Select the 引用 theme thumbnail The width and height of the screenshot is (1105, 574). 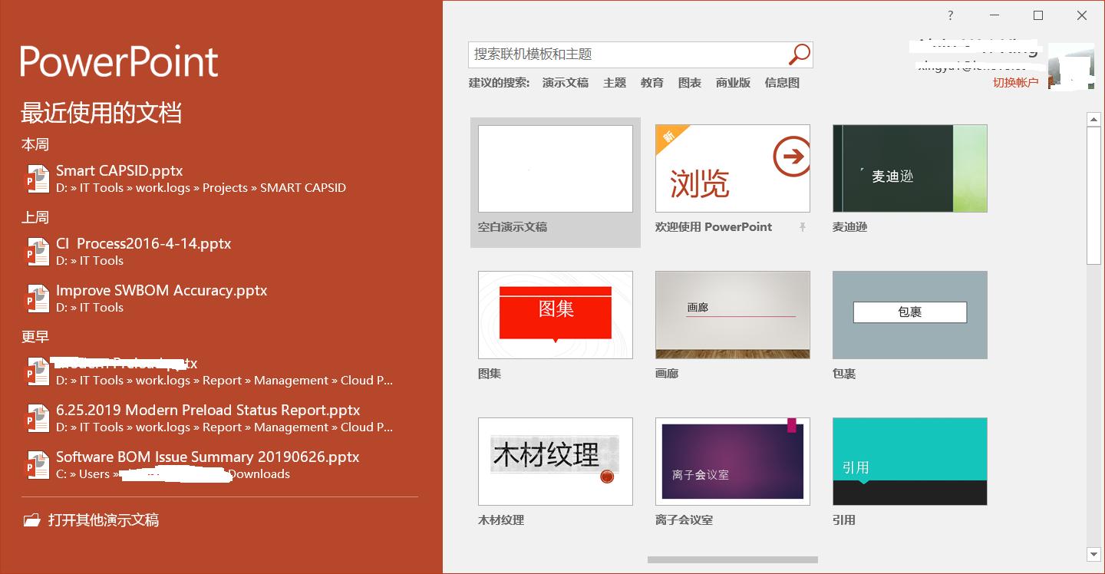(910, 461)
